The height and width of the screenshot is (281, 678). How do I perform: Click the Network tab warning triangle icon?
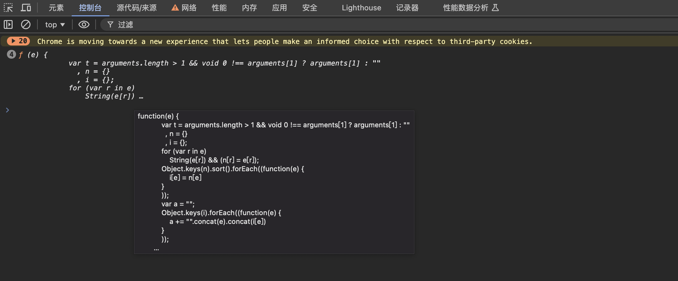[x=175, y=8]
